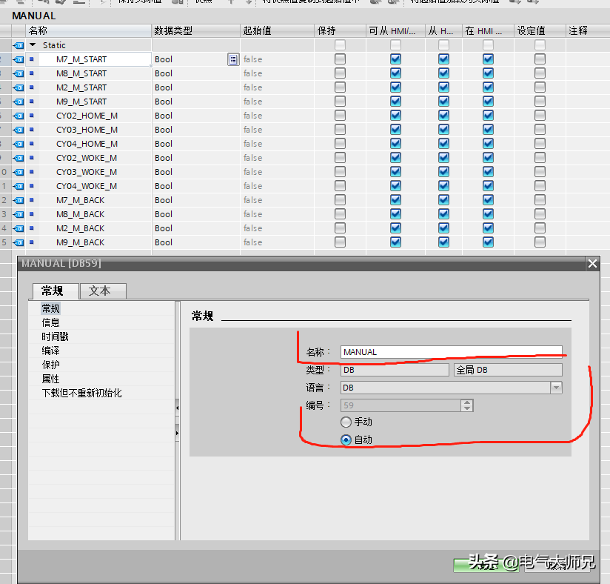This screenshot has height=584, width=610.
Task: Select the 手动 radio button
Action: coord(346,422)
